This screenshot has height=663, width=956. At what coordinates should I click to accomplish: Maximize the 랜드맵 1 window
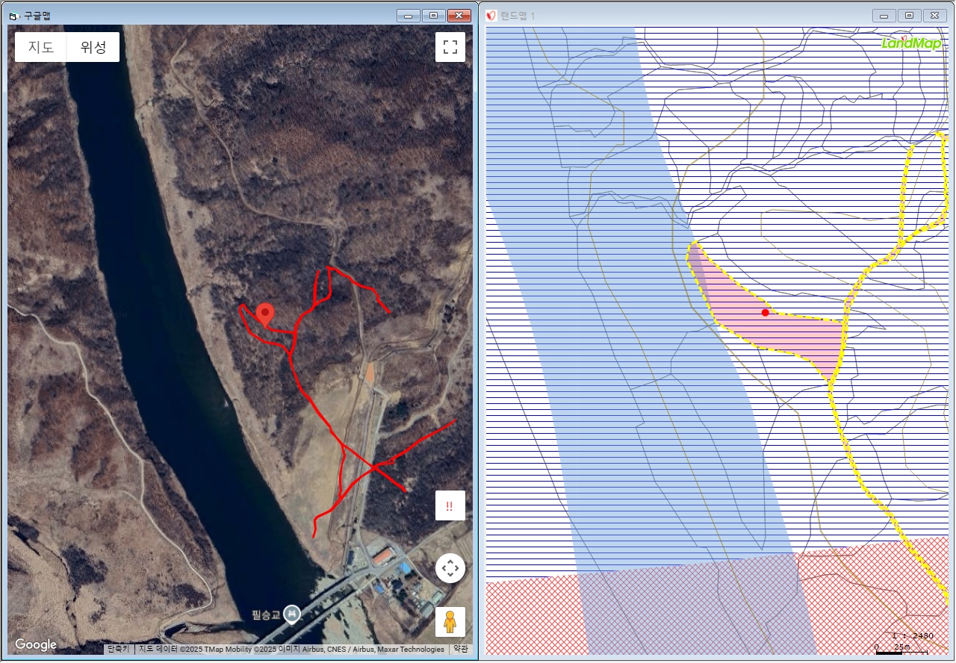909,16
